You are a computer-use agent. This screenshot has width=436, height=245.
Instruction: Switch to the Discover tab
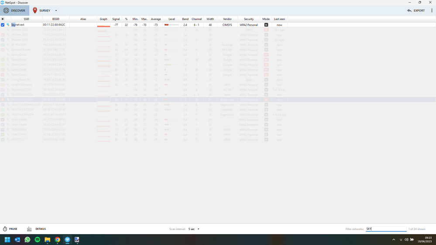pyautogui.click(x=14, y=10)
